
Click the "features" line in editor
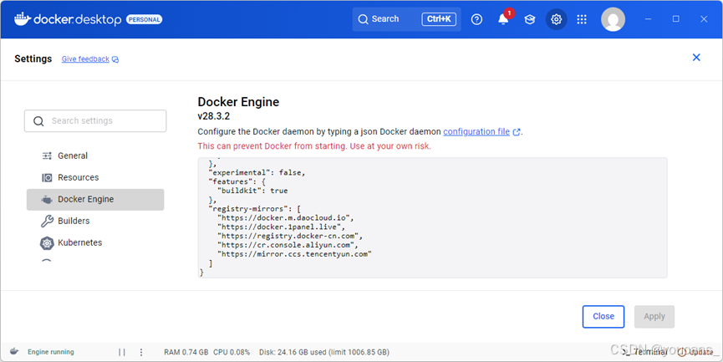237,181
